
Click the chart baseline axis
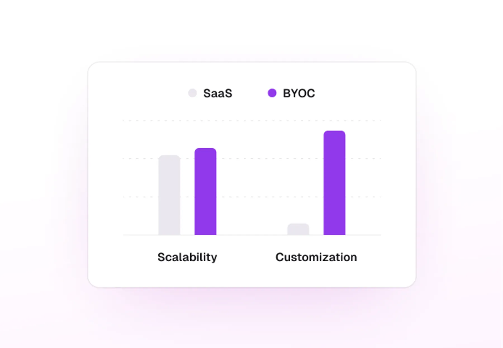click(252, 235)
